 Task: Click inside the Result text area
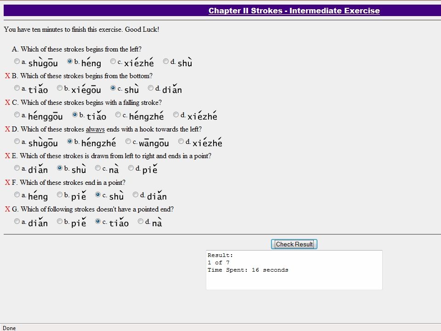(294, 270)
